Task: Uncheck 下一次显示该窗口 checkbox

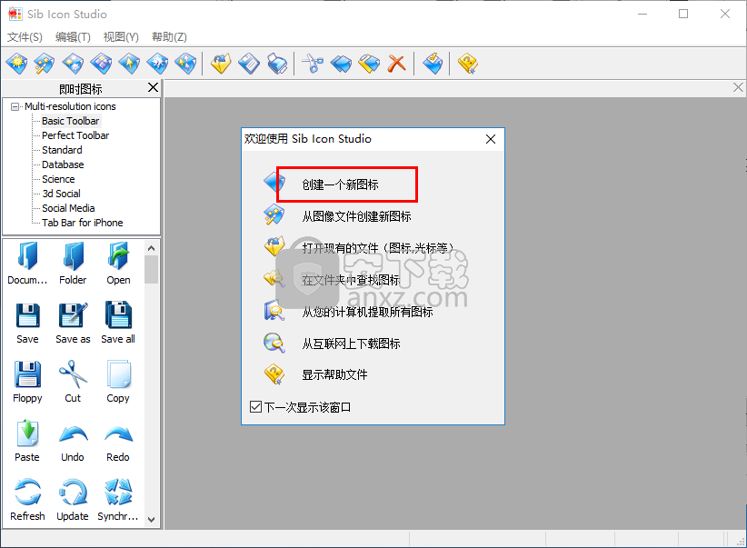Action: (256, 407)
